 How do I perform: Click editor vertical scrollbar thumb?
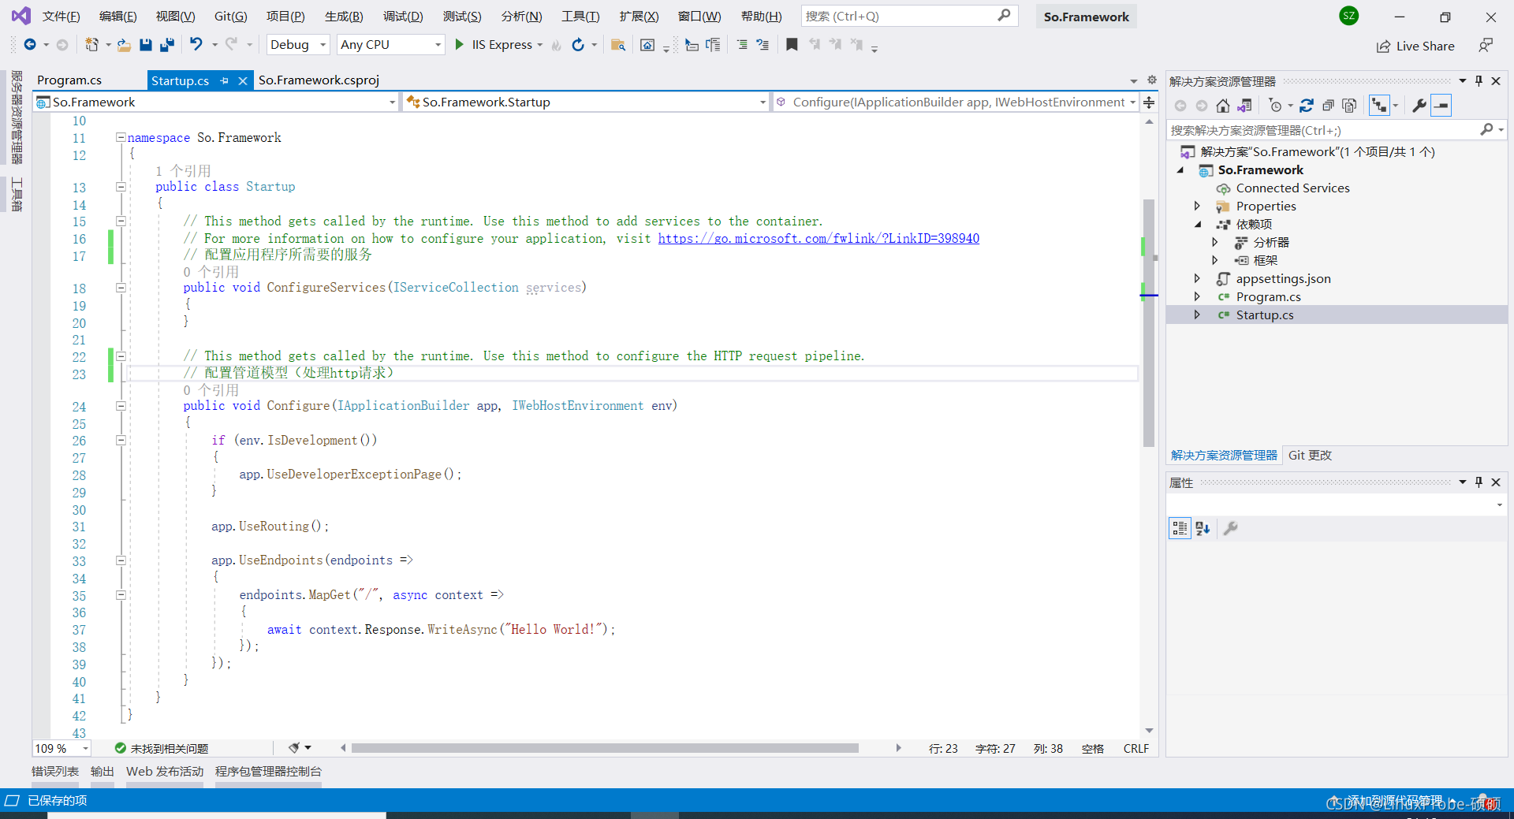(1149, 323)
